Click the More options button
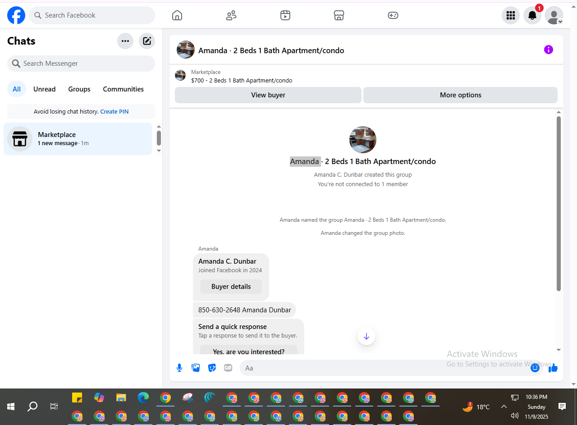The height and width of the screenshot is (425, 577). point(461,95)
